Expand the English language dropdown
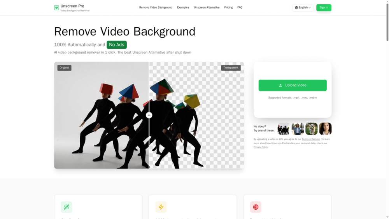Screen dimensions: 389x219 tap(303, 8)
